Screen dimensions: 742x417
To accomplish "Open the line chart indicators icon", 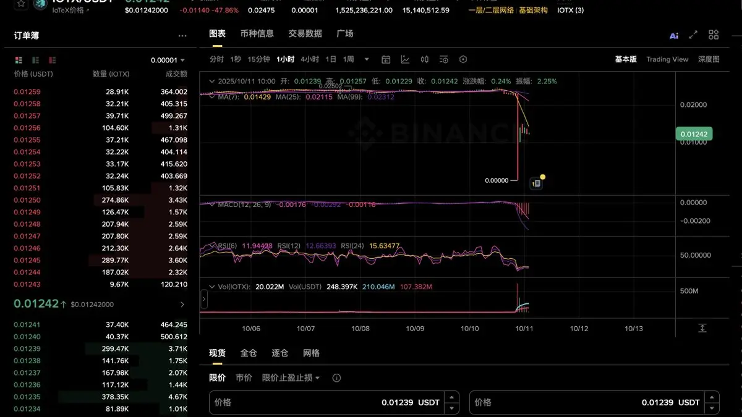I will click(x=405, y=59).
